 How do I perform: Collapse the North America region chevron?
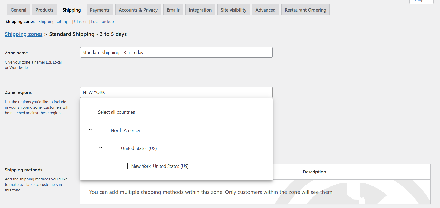pyautogui.click(x=90, y=130)
